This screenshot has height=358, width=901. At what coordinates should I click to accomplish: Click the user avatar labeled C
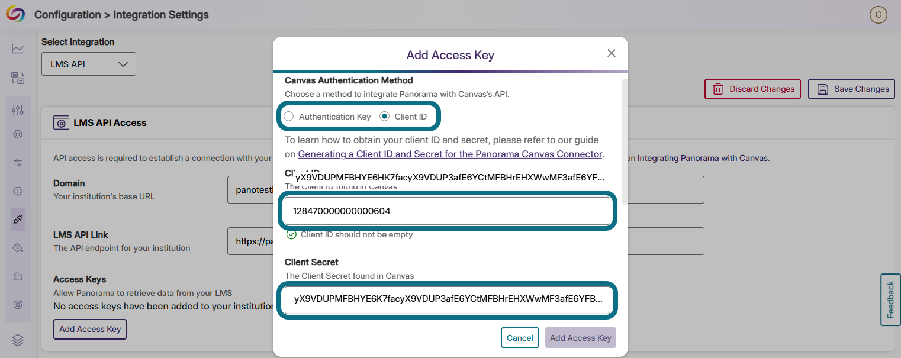tap(878, 15)
